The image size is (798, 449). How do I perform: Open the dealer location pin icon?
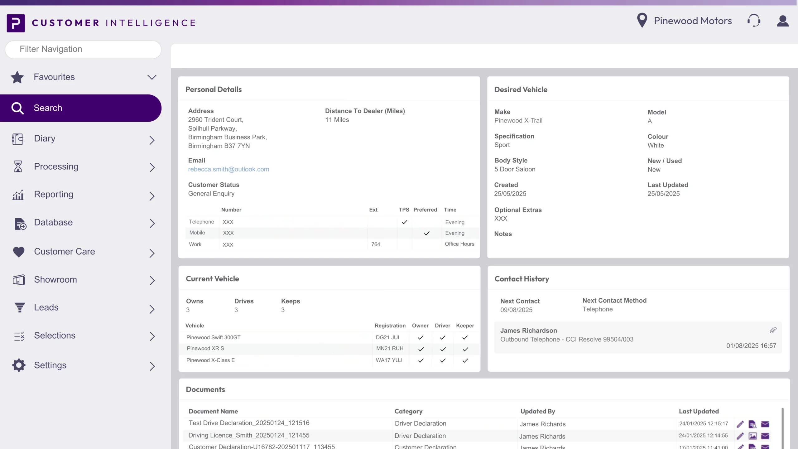(x=642, y=21)
